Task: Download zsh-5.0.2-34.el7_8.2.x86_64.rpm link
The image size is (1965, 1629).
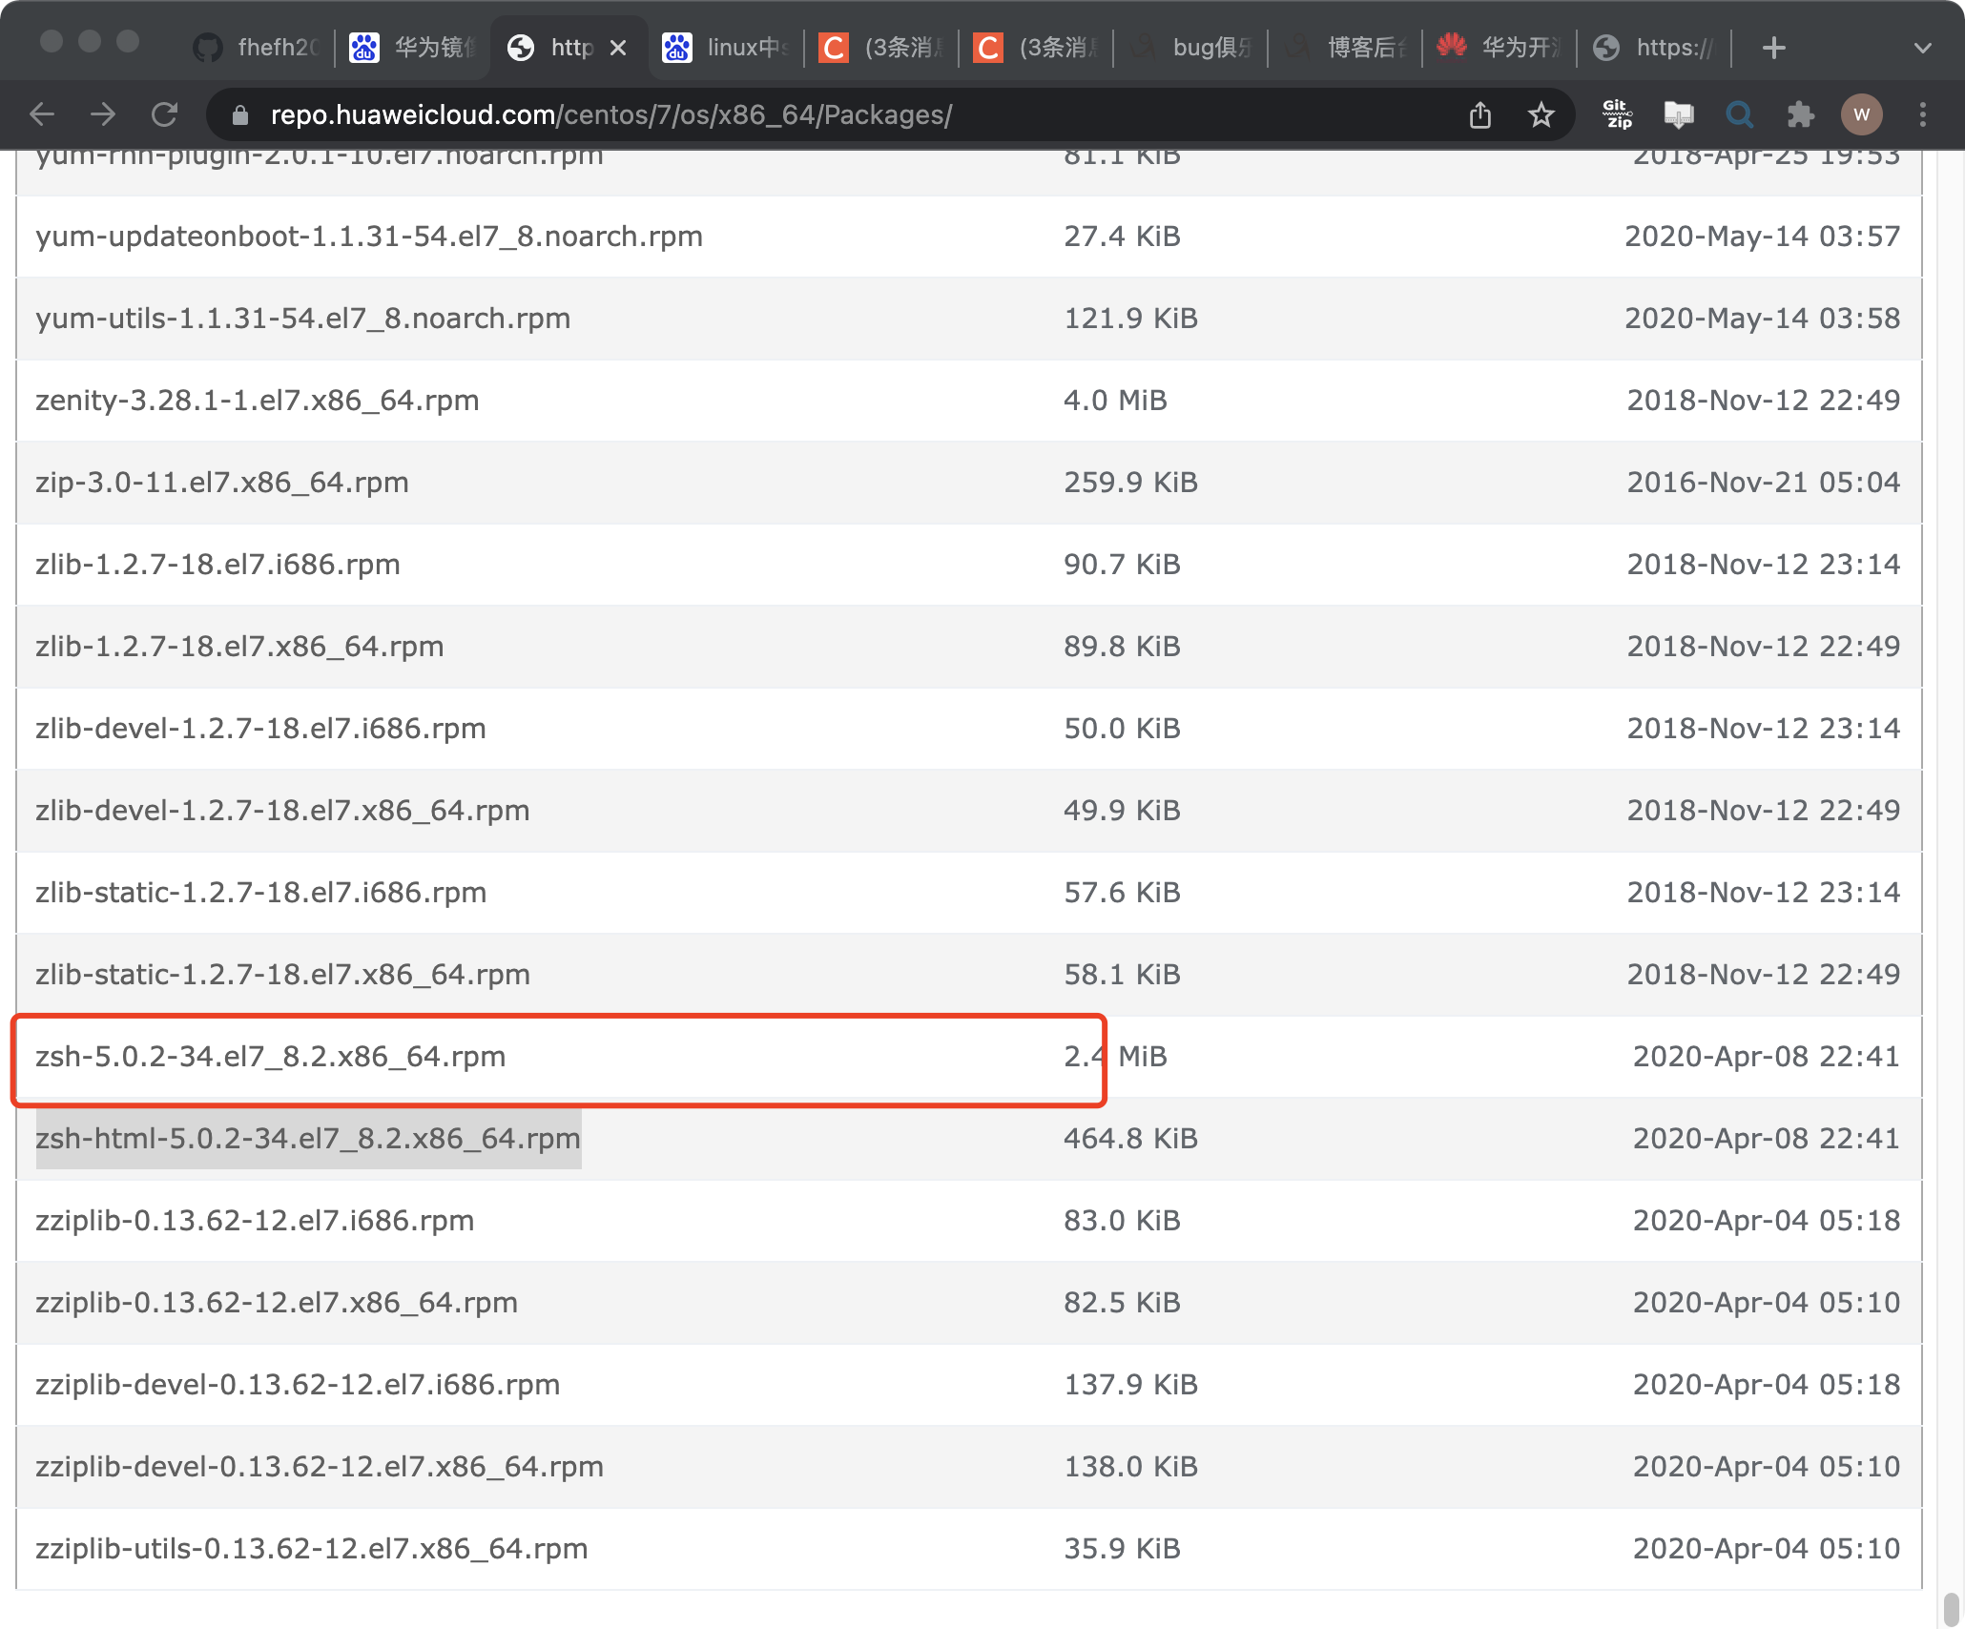Action: 270,1057
